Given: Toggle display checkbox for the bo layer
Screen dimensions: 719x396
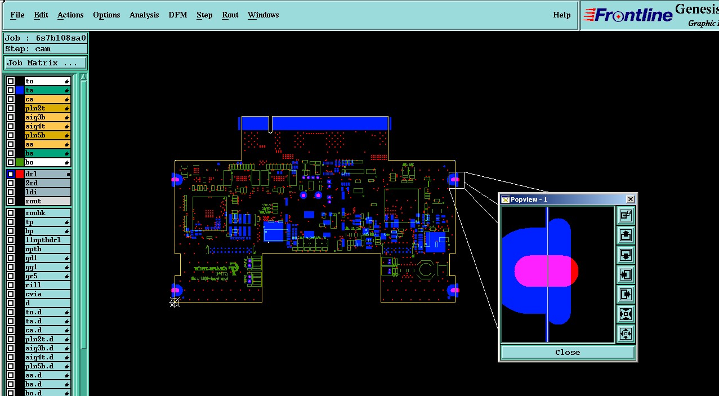Looking at the screenshot, I should [11, 162].
